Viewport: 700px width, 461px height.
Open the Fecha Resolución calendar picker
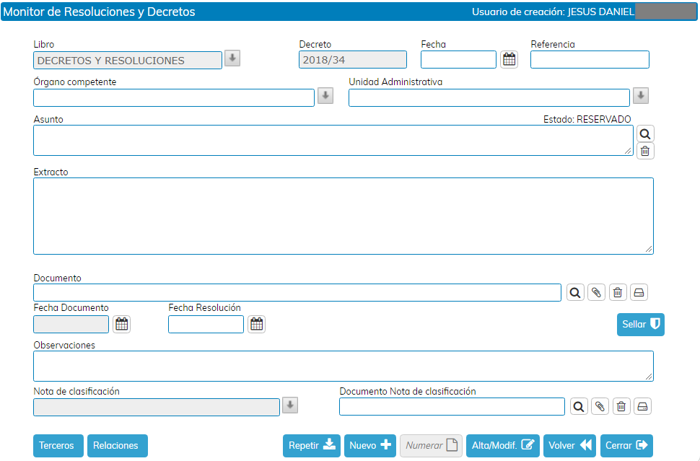256,325
